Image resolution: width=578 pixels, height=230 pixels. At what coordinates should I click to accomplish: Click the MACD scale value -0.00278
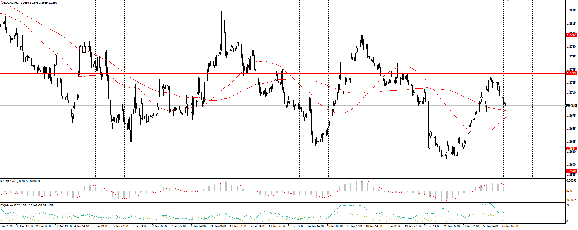click(x=571, y=200)
